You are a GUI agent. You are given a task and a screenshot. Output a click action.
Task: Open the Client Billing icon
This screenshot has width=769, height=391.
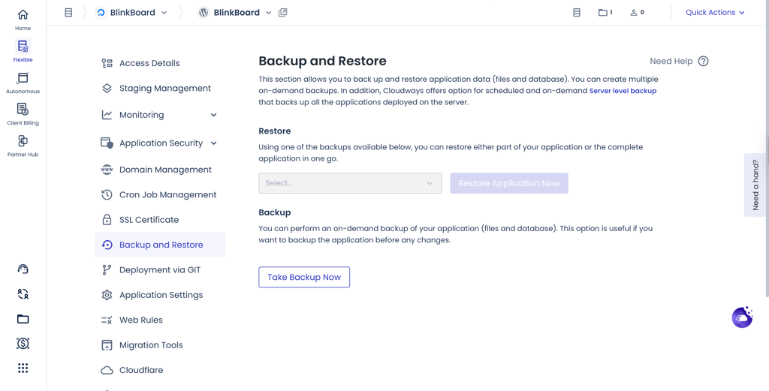click(23, 110)
